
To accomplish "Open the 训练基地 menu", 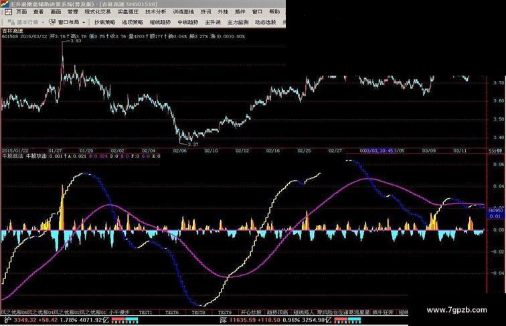I will (183, 12).
